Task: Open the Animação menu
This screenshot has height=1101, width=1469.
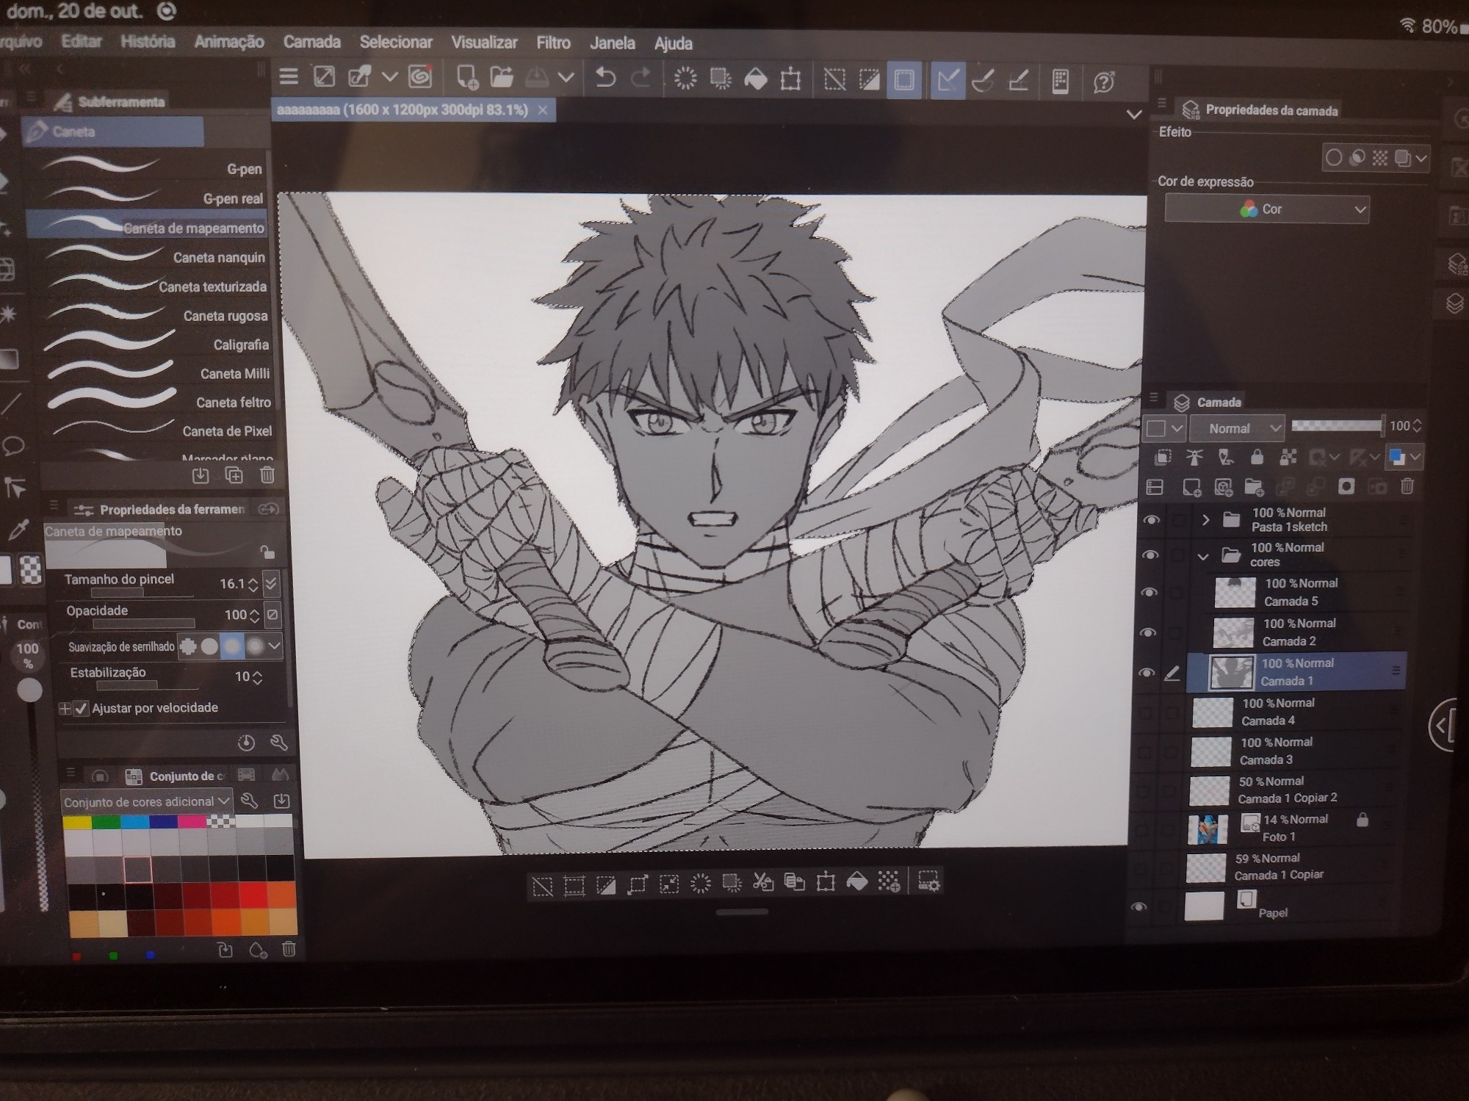Action: [x=228, y=42]
